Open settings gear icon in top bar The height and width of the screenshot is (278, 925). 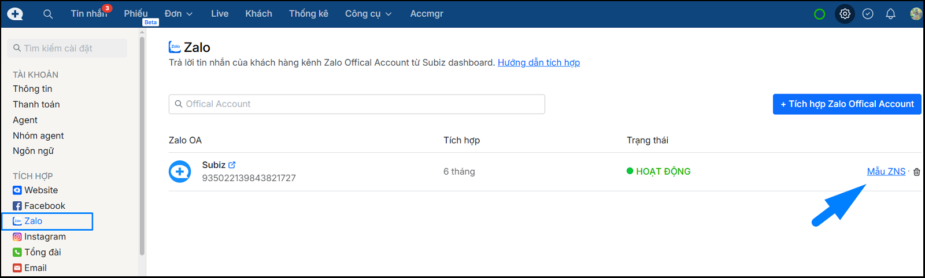pos(845,14)
